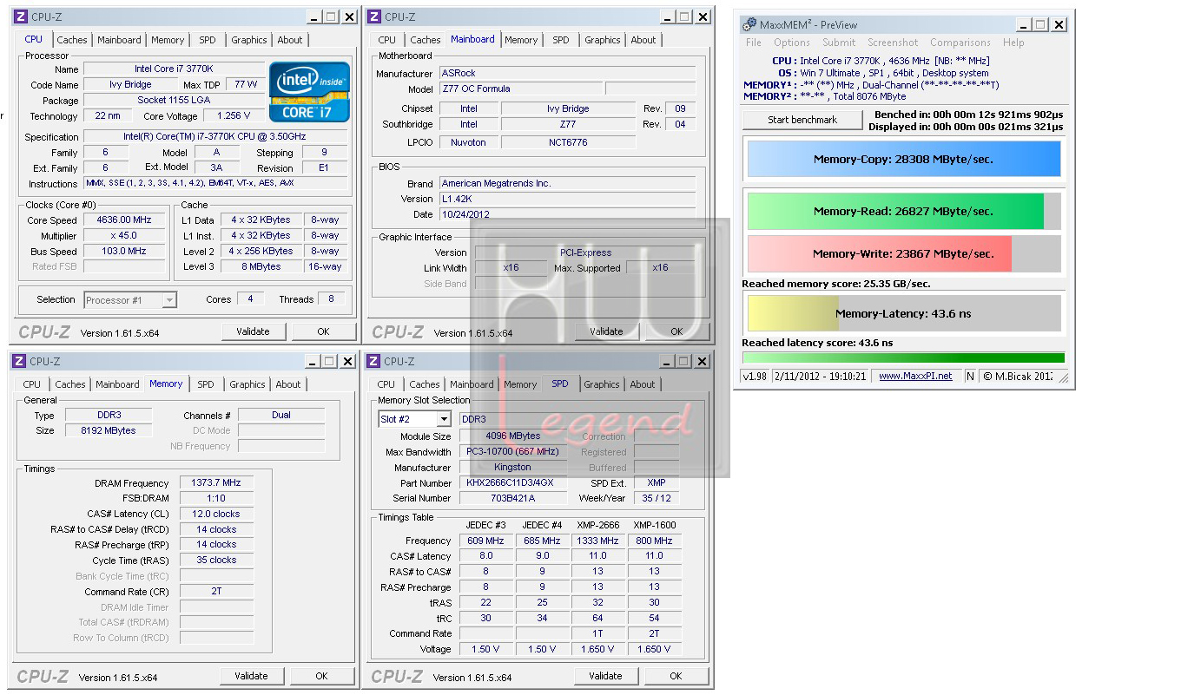Image resolution: width=1201 pixels, height=695 pixels.
Task: Click the Level 3 cache 8 MBytes value
Action: (261, 267)
